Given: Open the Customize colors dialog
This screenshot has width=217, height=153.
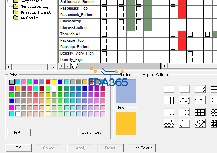Looking at the screenshot, I should click(x=93, y=132).
